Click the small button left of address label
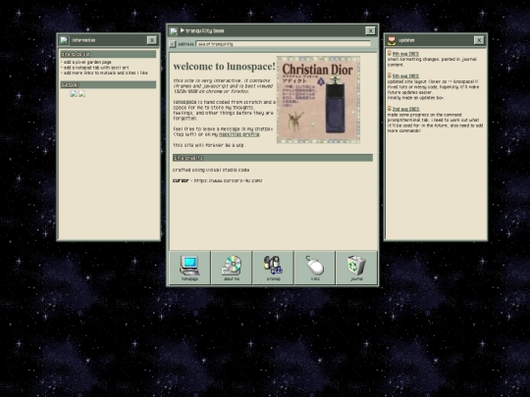530x397 pixels. click(x=173, y=44)
